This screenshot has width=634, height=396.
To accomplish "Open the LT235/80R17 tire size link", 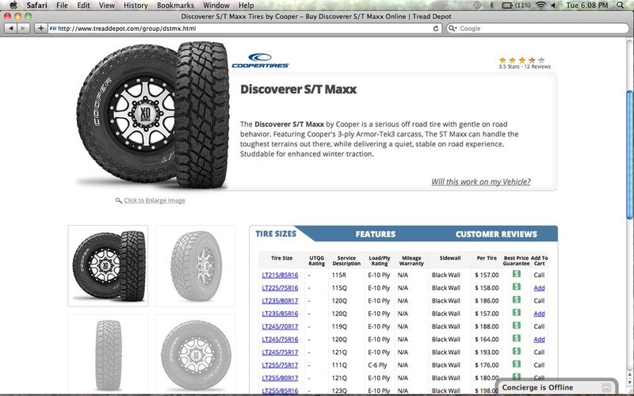I will (280, 301).
